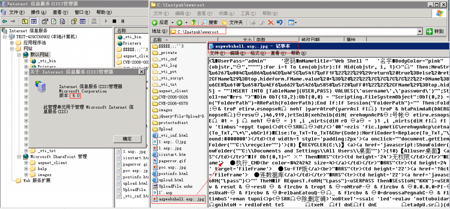
Task: Select aspwebshell.asp;.jpg in Explorer
Action: (179, 199)
